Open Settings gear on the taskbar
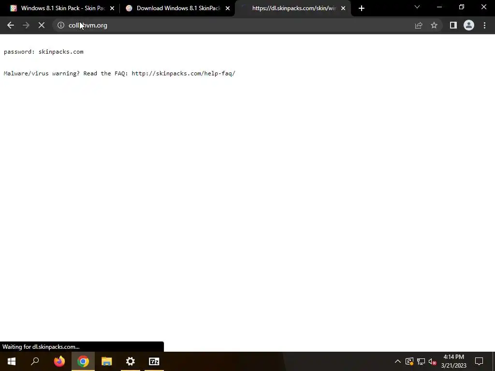The width and height of the screenshot is (495, 371). [131, 361]
